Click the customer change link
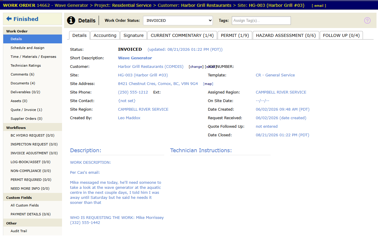 pos(196,67)
